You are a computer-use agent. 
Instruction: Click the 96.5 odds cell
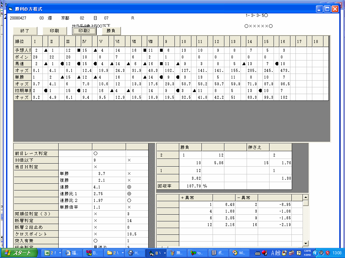point(285,84)
